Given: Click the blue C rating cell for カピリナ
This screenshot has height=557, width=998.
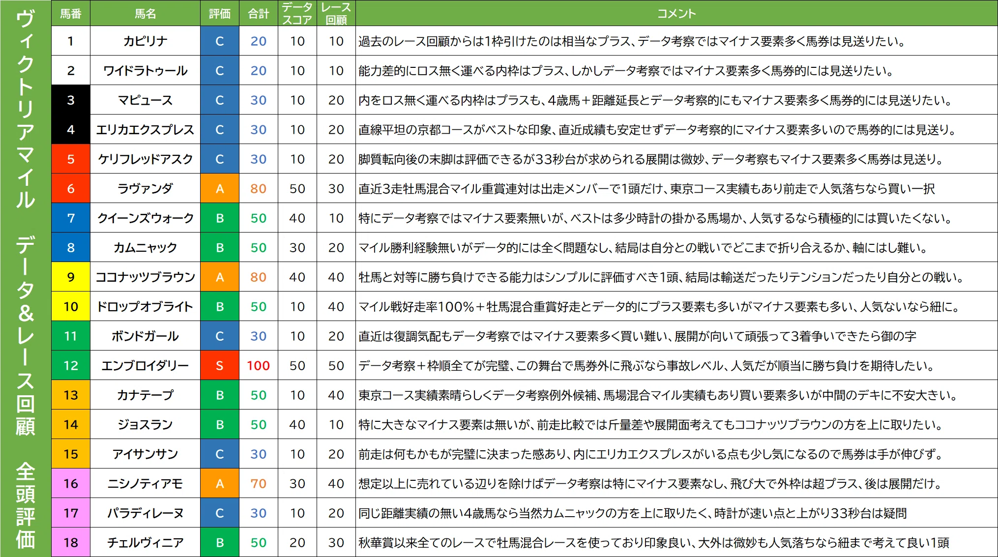Looking at the screenshot, I should pos(220,41).
